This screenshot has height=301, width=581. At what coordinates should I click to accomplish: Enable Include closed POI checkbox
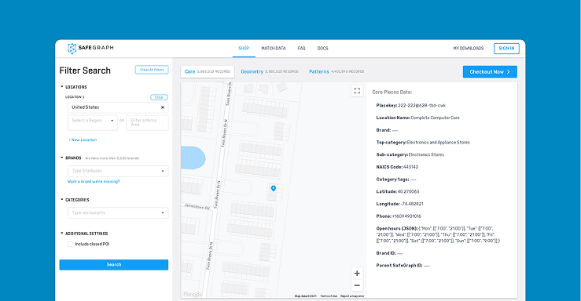point(70,244)
